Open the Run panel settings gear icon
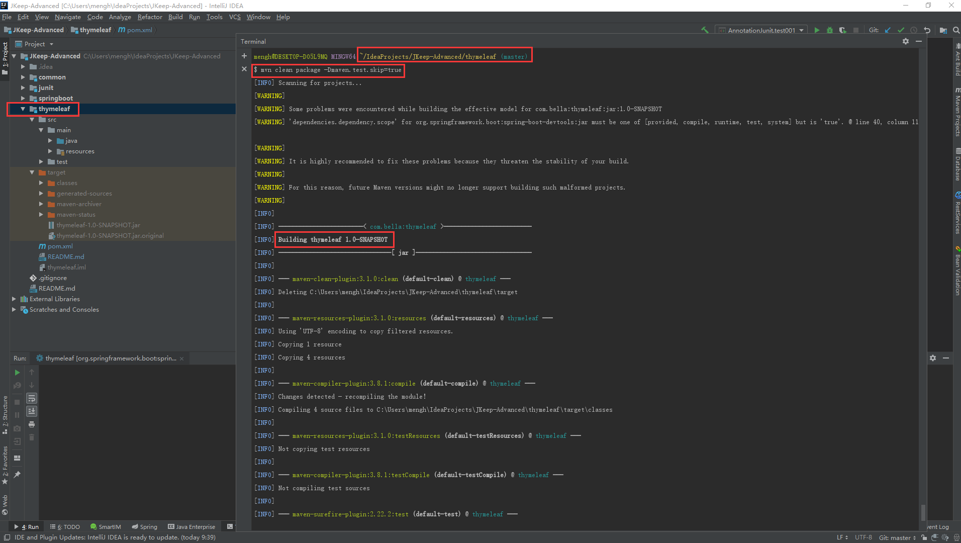This screenshot has width=961, height=543. tap(933, 358)
